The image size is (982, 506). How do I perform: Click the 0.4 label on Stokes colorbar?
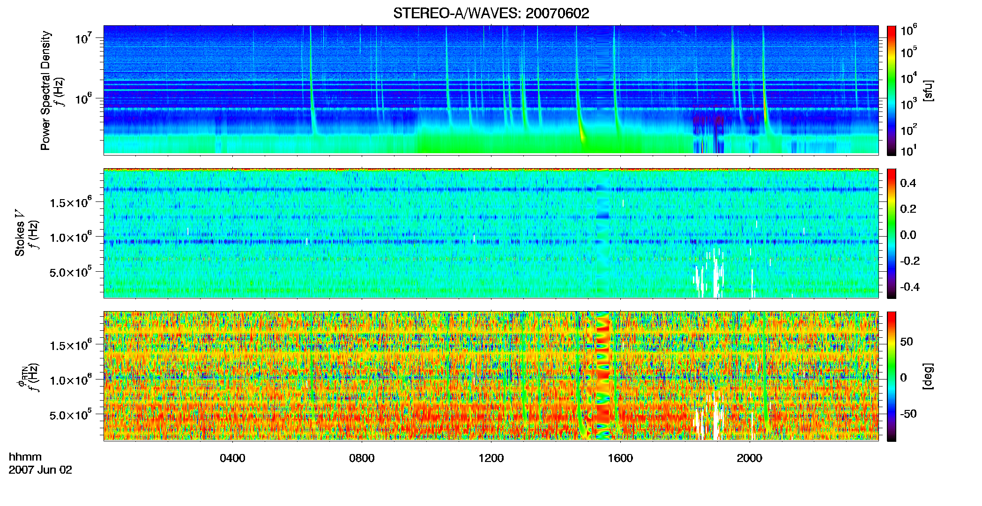pos(908,183)
